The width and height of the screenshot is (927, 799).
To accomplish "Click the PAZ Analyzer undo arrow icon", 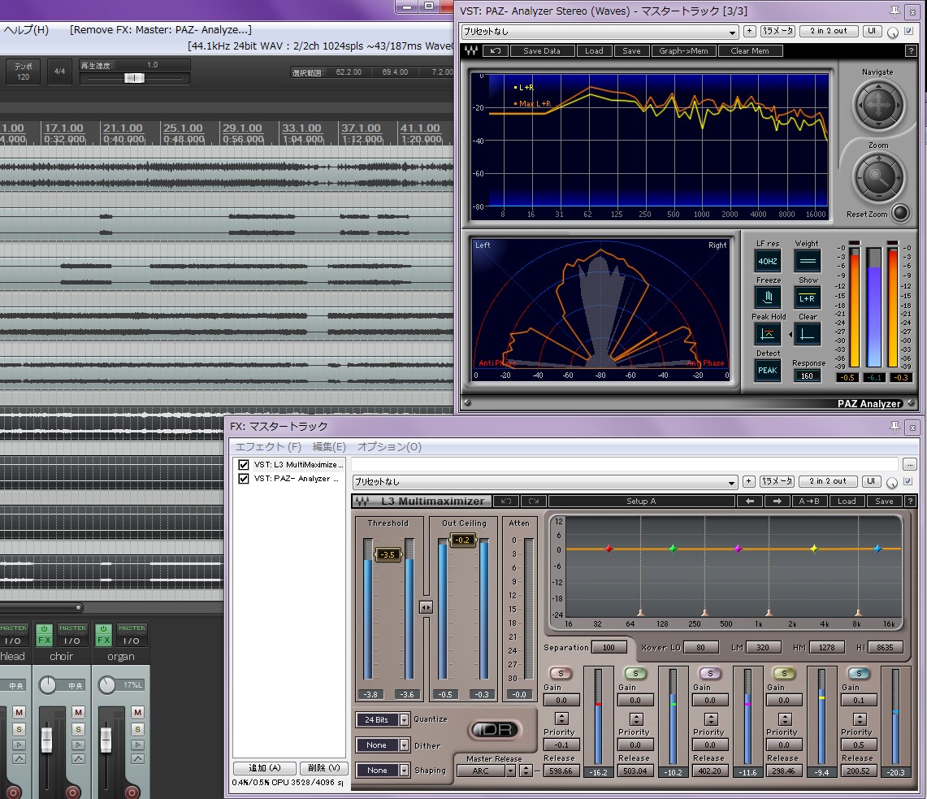I will [x=496, y=51].
